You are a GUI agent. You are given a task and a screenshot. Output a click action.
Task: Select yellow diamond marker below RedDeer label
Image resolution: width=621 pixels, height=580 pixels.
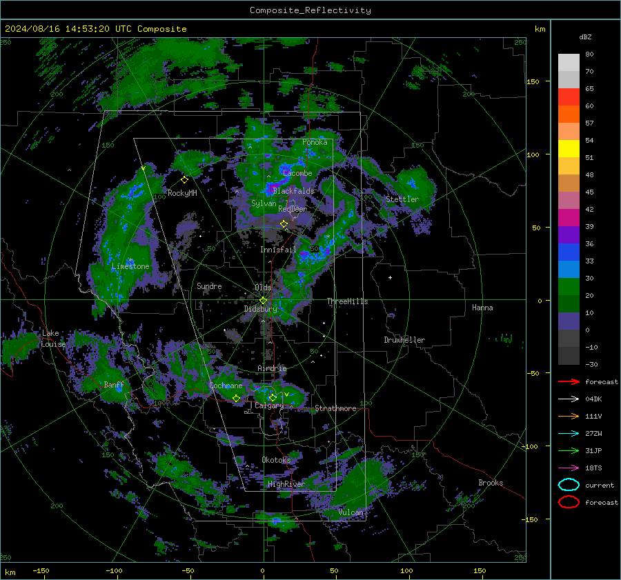point(284,224)
